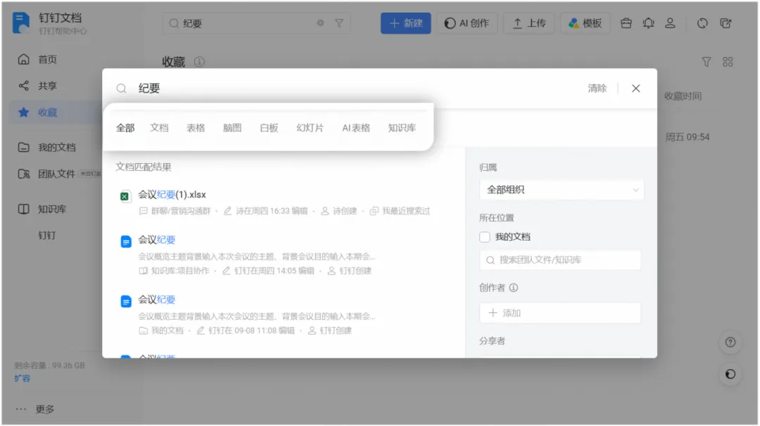Click the filter icon in top search bar
The height and width of the screenshot is (426, 760).
(x=339, y=22)
